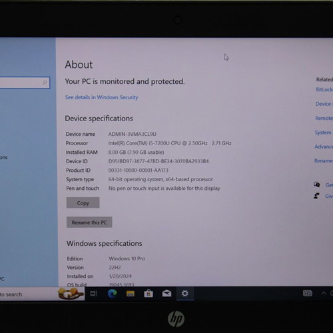Copy the device specifications
333x333 pixels.
[x=83, y=202]
